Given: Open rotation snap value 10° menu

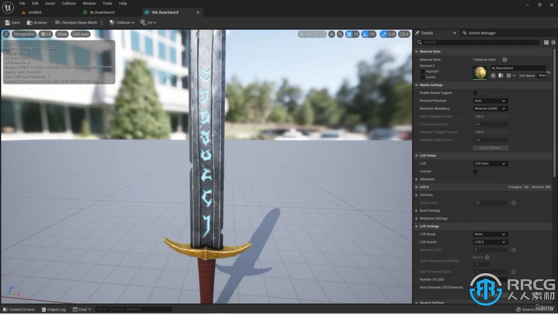Looking at the screenshot, I should click(x=372, y=34).
